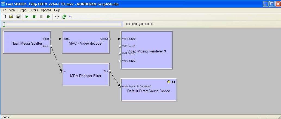Screen dimensions: 281x119
Task: Click the direct connect arrows toolbar icon
Action: 57,17
